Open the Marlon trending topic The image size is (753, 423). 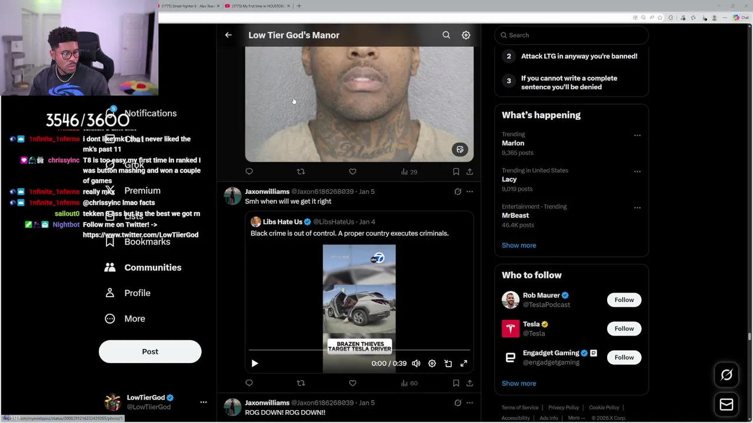click(513, 143)
